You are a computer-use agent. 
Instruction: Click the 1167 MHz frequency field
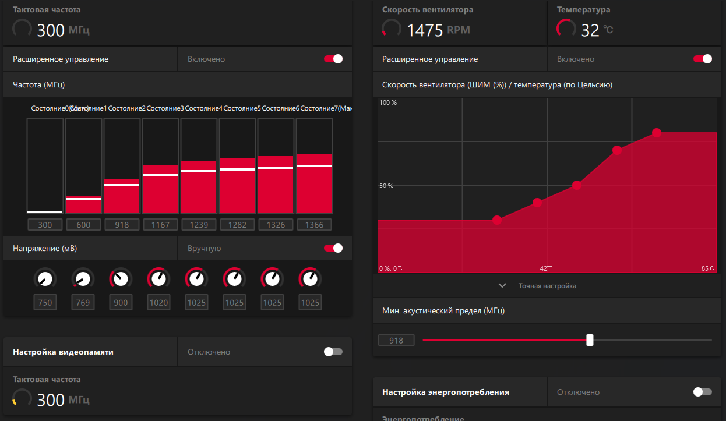(160, 225)
